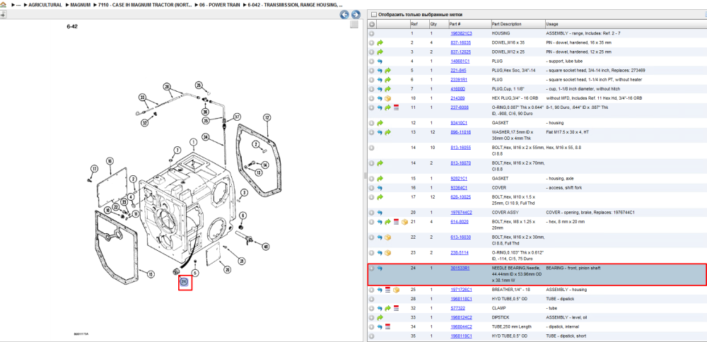707x342 pixels.
Task: Open the red list icon for TUBE 1968044C2
Action: 387,326
